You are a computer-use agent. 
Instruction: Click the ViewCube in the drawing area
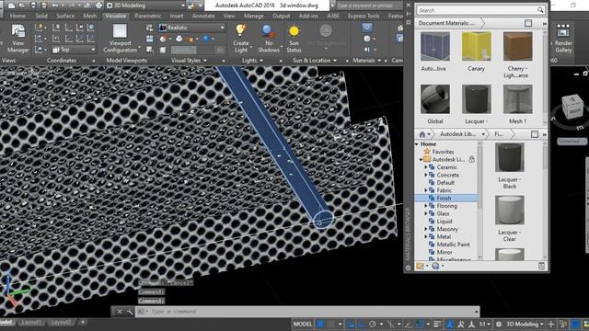pyautogui.click(x=572, y=107)
